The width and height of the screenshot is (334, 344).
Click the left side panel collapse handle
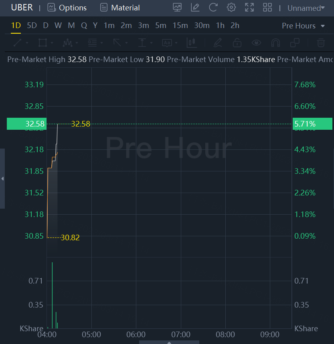coord(2,179)
